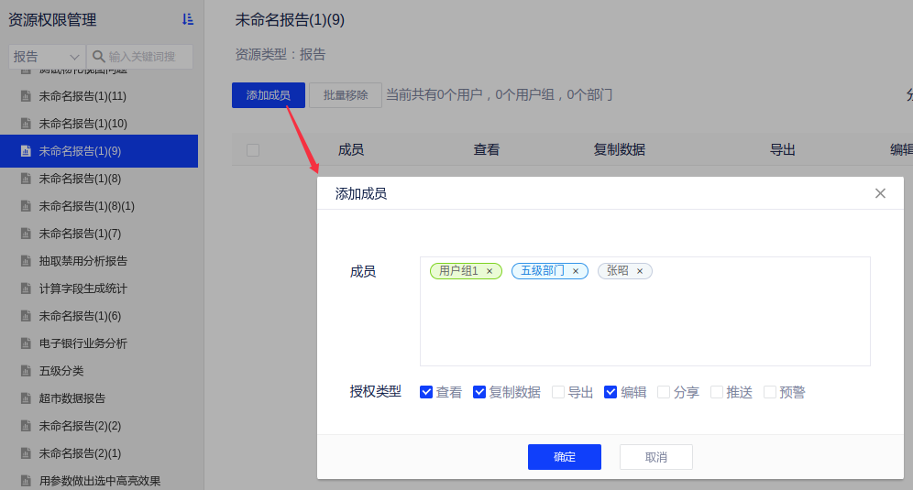The height and width of the screenshot is (490, 913).
Task: Click the keyword search input field
Action: (x=148, y=57)
